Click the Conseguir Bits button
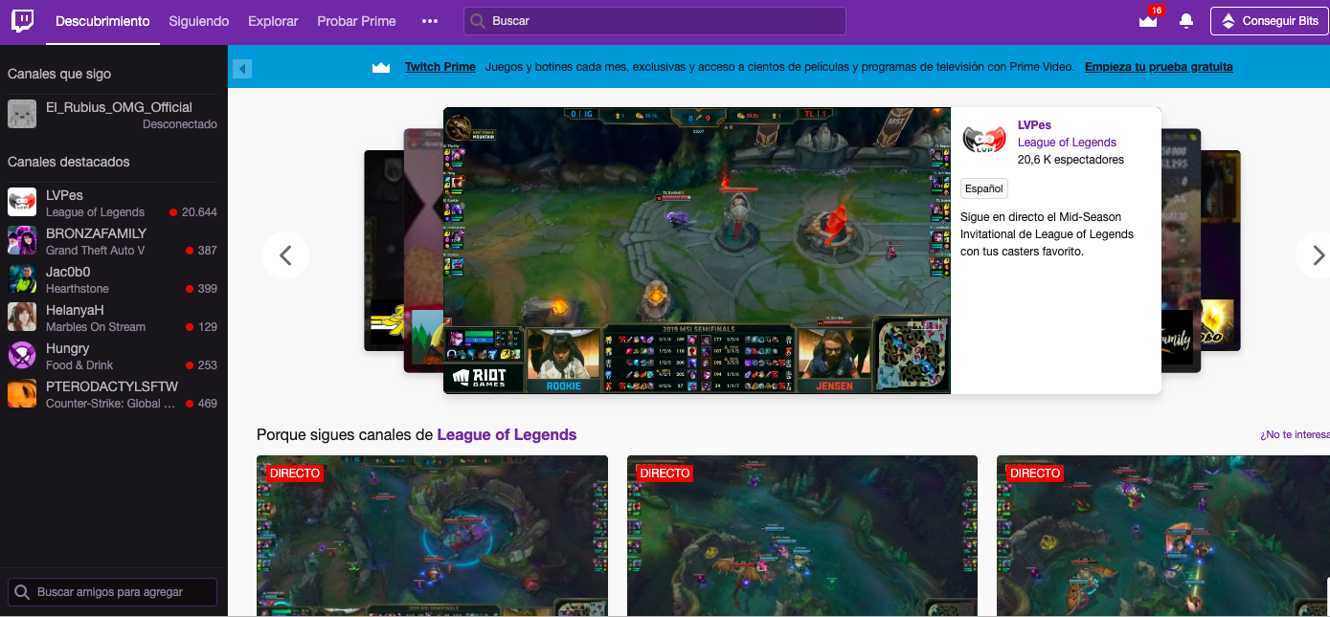 click(1269, 20)
